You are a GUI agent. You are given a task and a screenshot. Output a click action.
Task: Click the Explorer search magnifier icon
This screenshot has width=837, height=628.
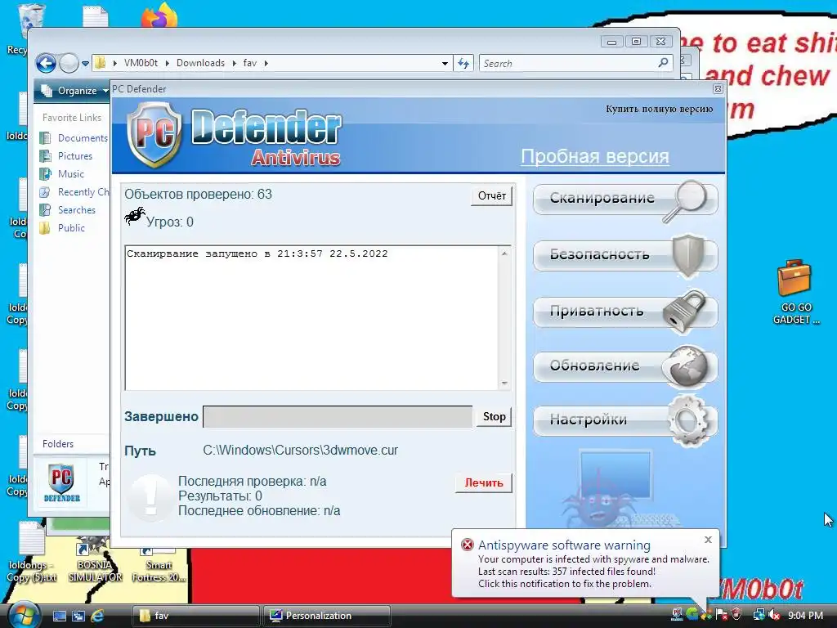(664, 63)
